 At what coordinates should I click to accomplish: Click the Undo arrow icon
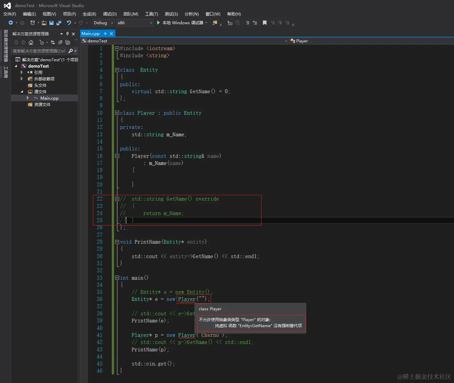click(x=69, y=23)
